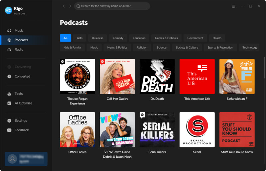Select the Technology category
This screenshot has height=171, width=266.
pos(250,47)
